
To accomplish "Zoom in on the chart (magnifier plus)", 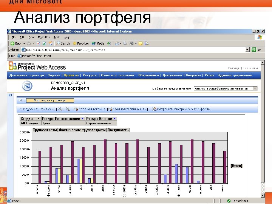I will pyautogui.click(x=60, y=109).
